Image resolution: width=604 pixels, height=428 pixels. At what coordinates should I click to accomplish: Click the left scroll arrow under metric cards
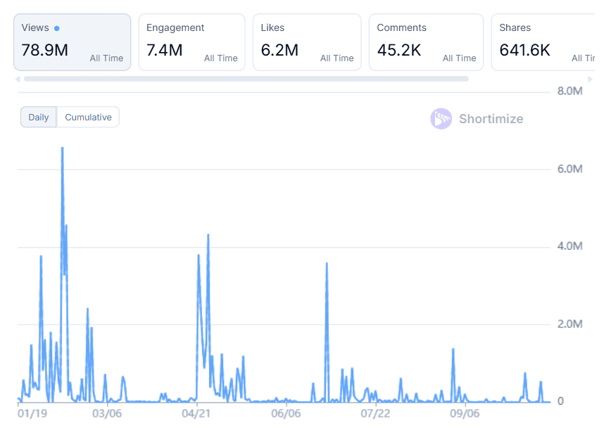18,79
